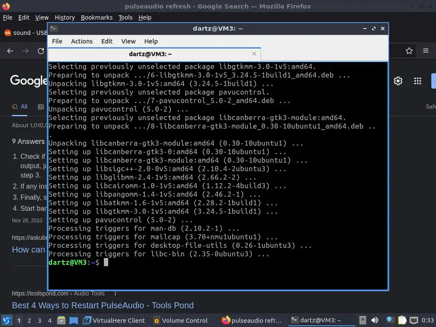The image size is (436, 327).
Task: Select the All search results tab
Action: (x=20, y=107)
